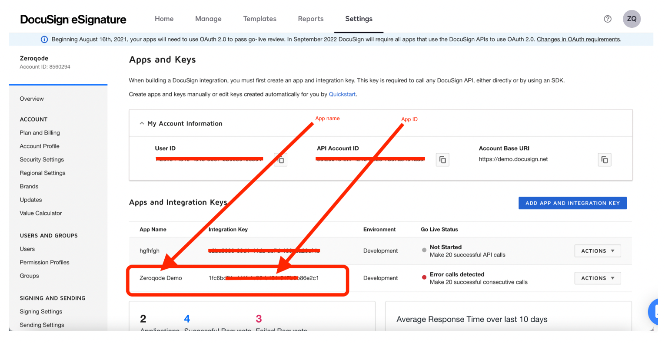Go to the Manage tab
Screen dimensions: 665x343
(208, 19)
